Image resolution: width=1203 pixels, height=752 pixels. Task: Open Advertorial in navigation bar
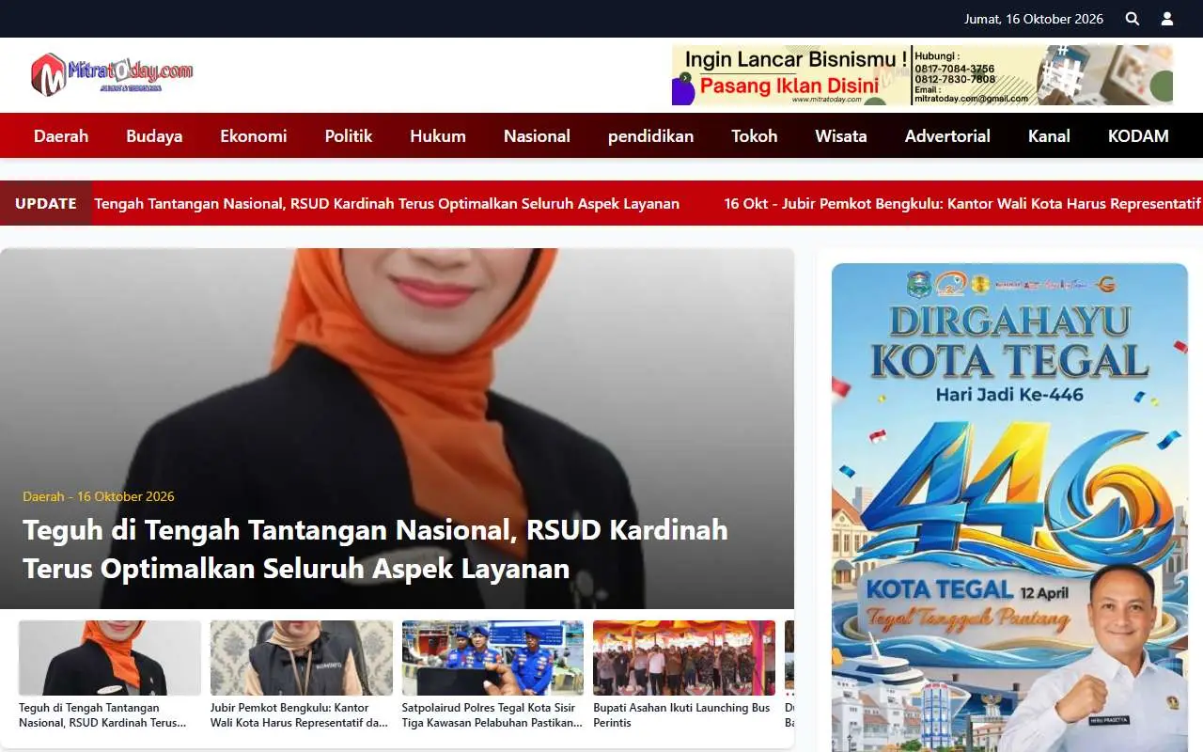coord(947,136)
